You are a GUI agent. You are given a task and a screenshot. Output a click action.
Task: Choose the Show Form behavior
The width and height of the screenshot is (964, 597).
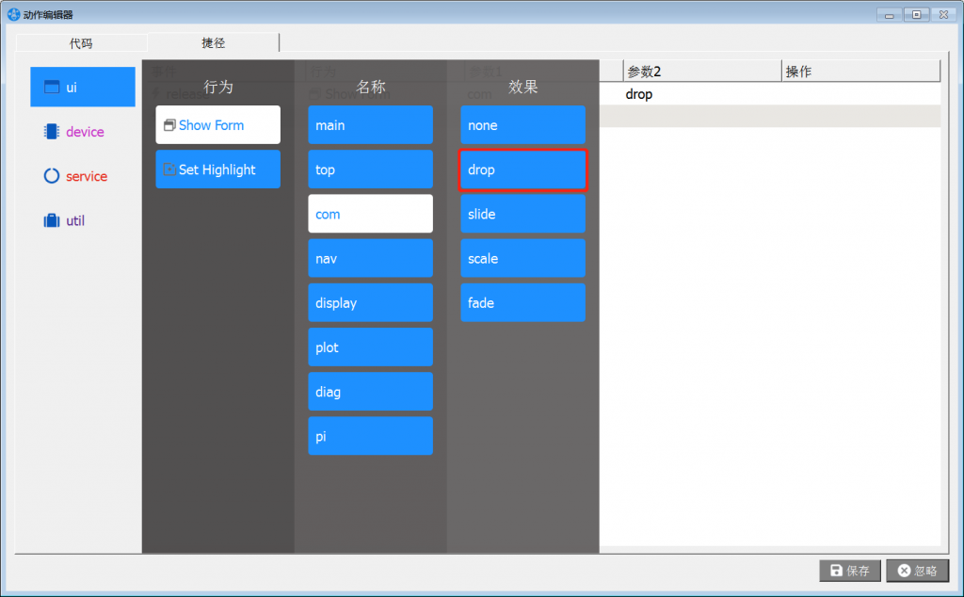point(217,125)
